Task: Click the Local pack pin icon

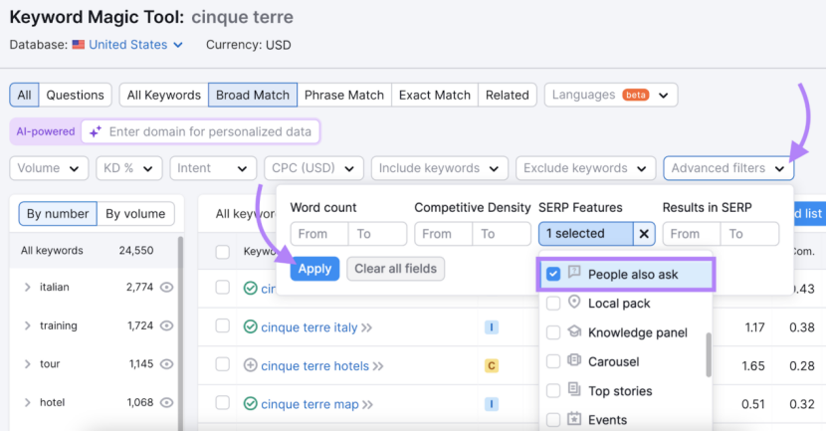Action: pyautogui.click(x=574, y=303)
